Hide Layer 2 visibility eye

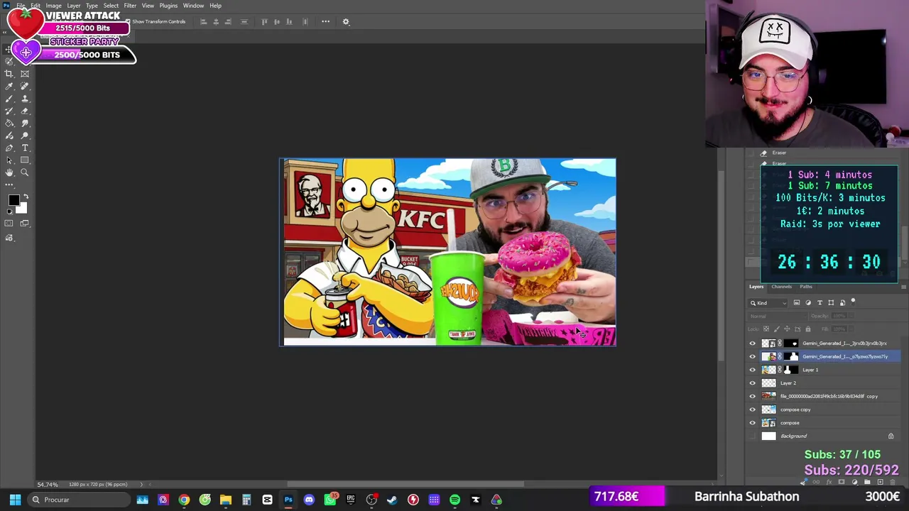point(753,383)
